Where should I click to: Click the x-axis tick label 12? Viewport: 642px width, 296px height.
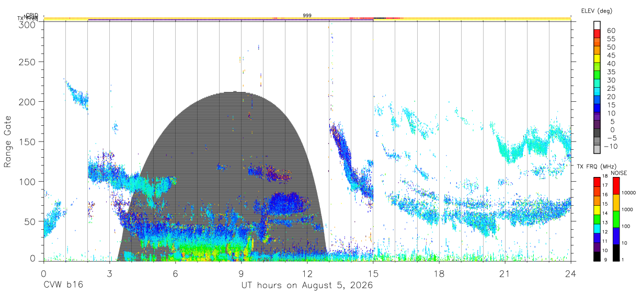[x=307, y=273]
